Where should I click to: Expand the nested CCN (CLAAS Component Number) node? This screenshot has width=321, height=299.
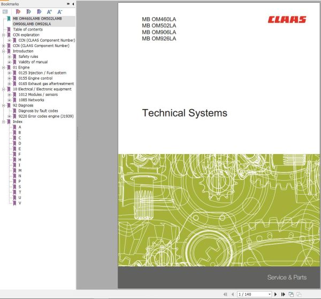click(x=9, y=40)
